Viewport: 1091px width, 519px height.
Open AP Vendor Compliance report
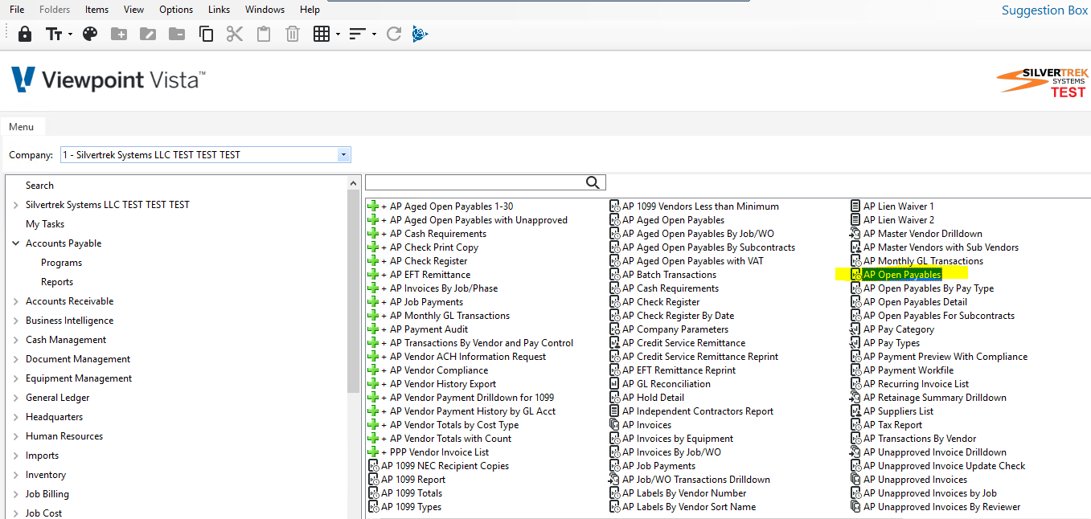439,370
